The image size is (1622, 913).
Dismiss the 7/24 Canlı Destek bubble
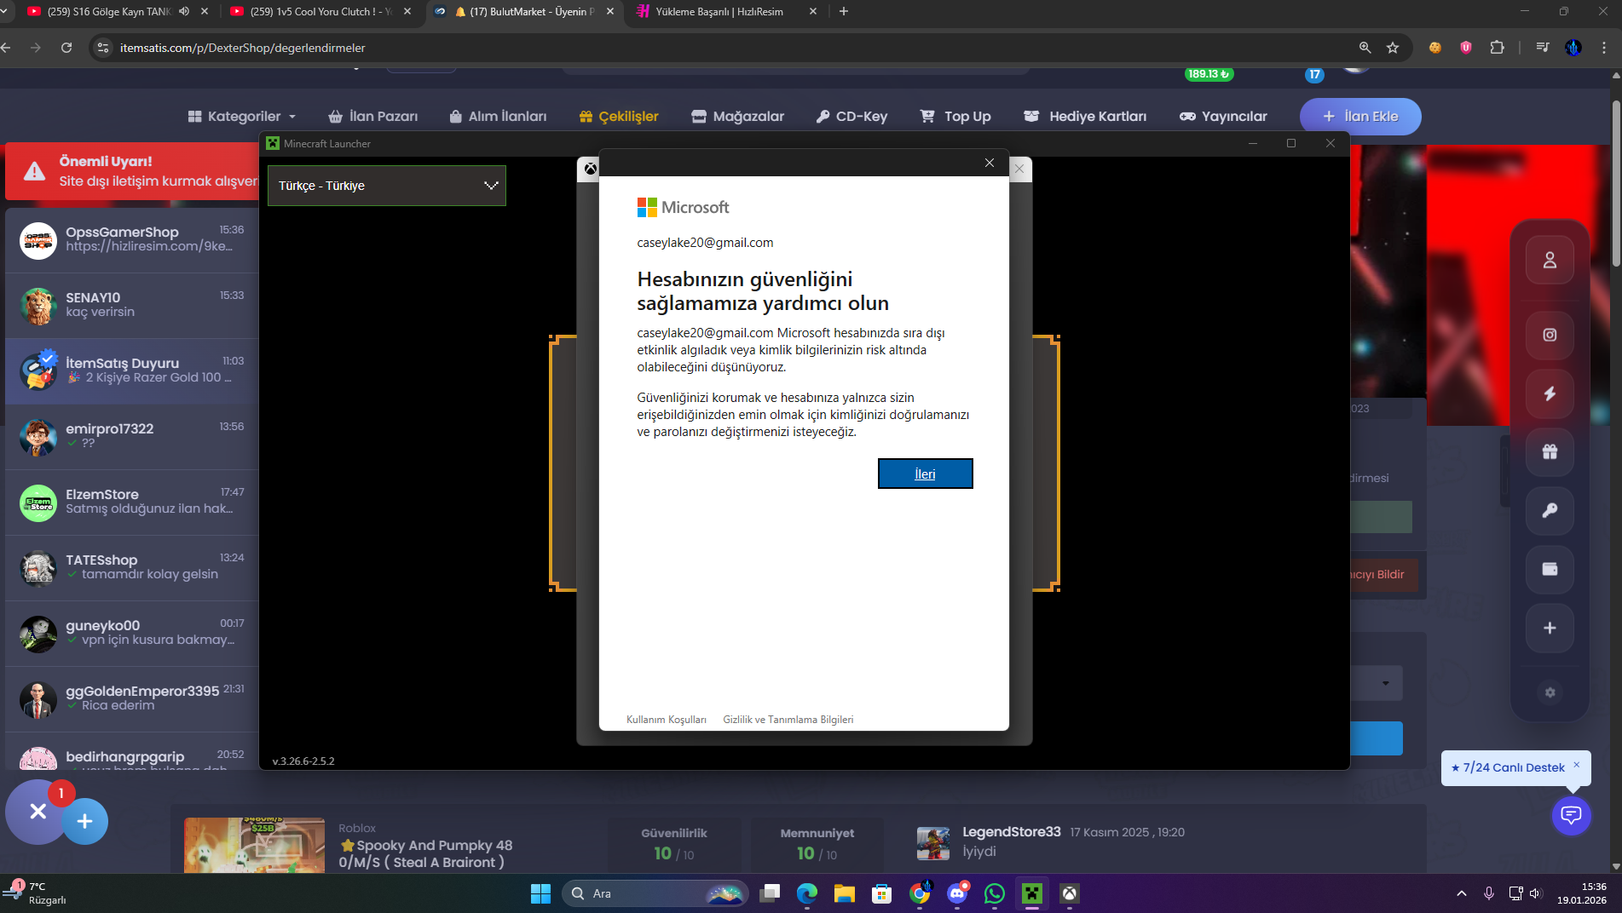[1577, 765]
